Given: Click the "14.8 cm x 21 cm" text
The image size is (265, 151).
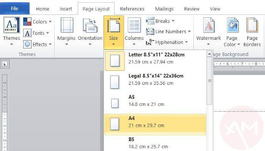Looking at the screenshot, I should (146, 104).
